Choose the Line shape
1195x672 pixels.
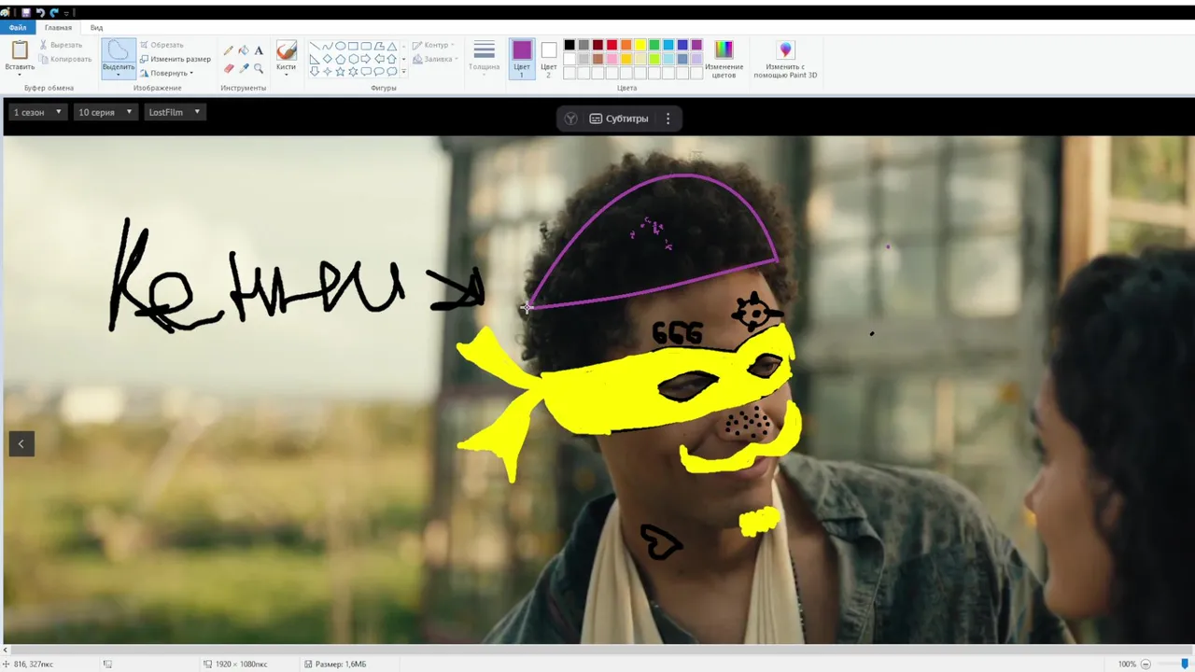tap(315, 46)
